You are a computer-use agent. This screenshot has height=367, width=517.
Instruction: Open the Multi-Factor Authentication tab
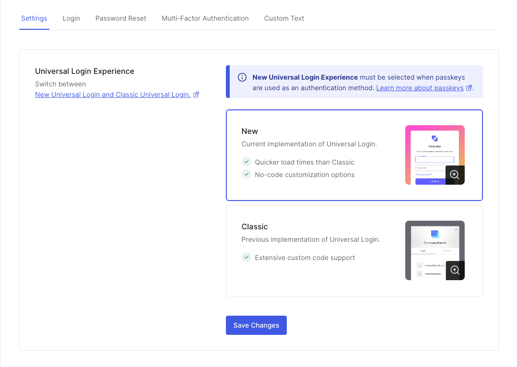[205, 18]
